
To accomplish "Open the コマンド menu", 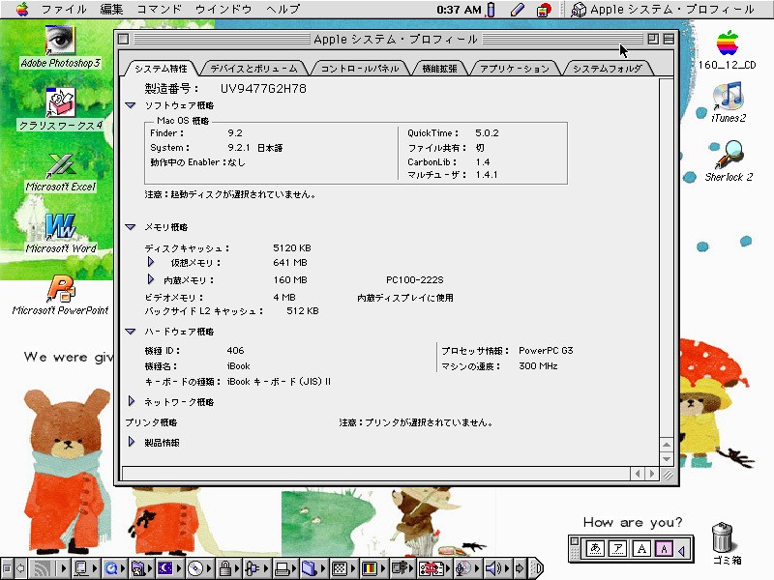I will coord(159,10).
